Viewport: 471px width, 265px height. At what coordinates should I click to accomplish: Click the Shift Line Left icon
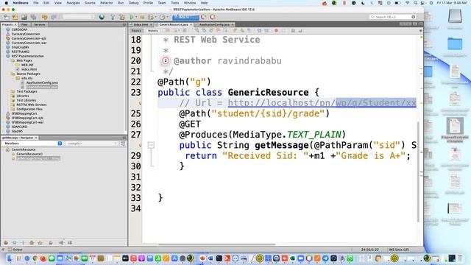(x=259, y=31)
